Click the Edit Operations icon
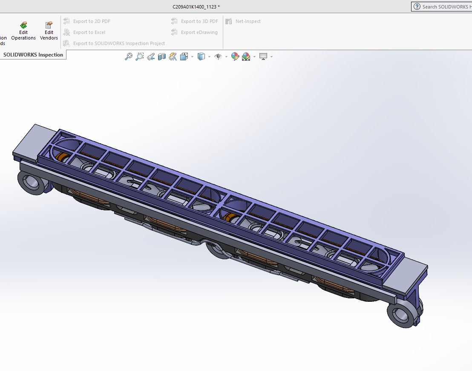472x371 pixels. tap(23, 25)
